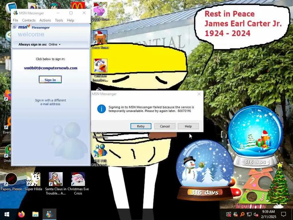
Task: Maximize the MSN Messenger window
Action: (x=71, y=13)
